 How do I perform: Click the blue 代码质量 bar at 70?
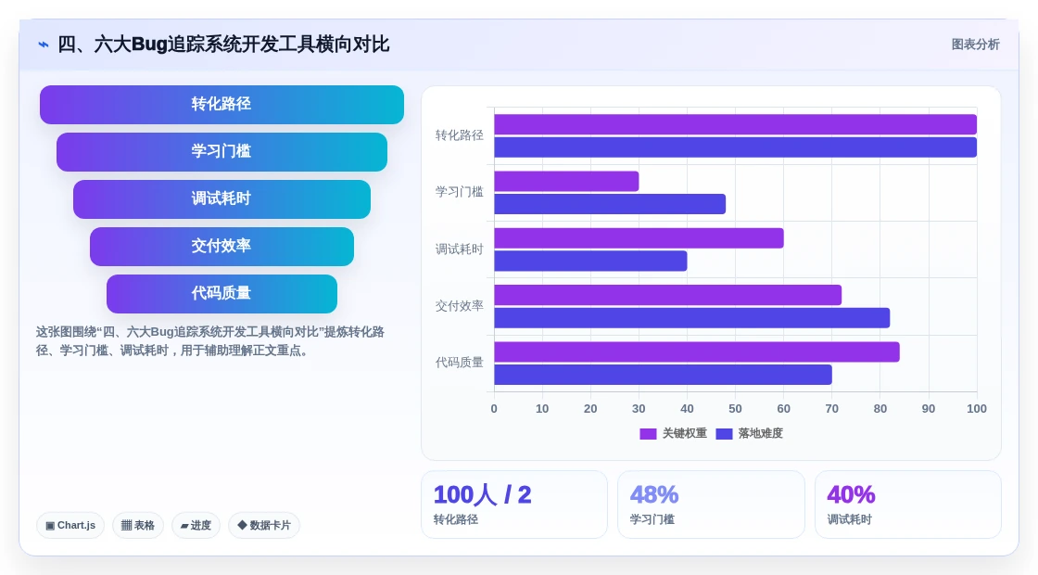click(664, 375)
